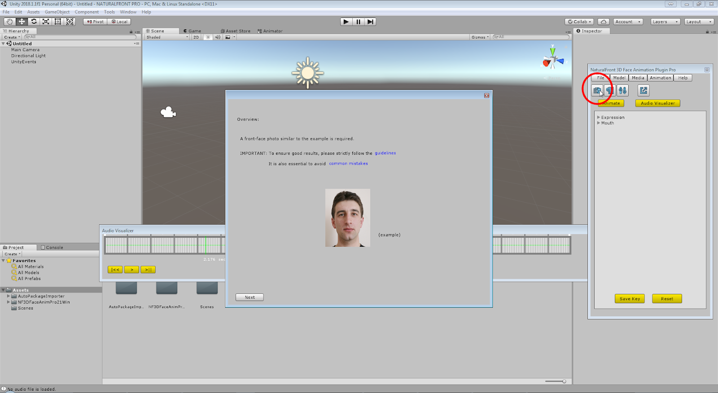Open the plugin Animation menu
The image size is (718, 393).
pyautogui.click(x=661, y=78)
